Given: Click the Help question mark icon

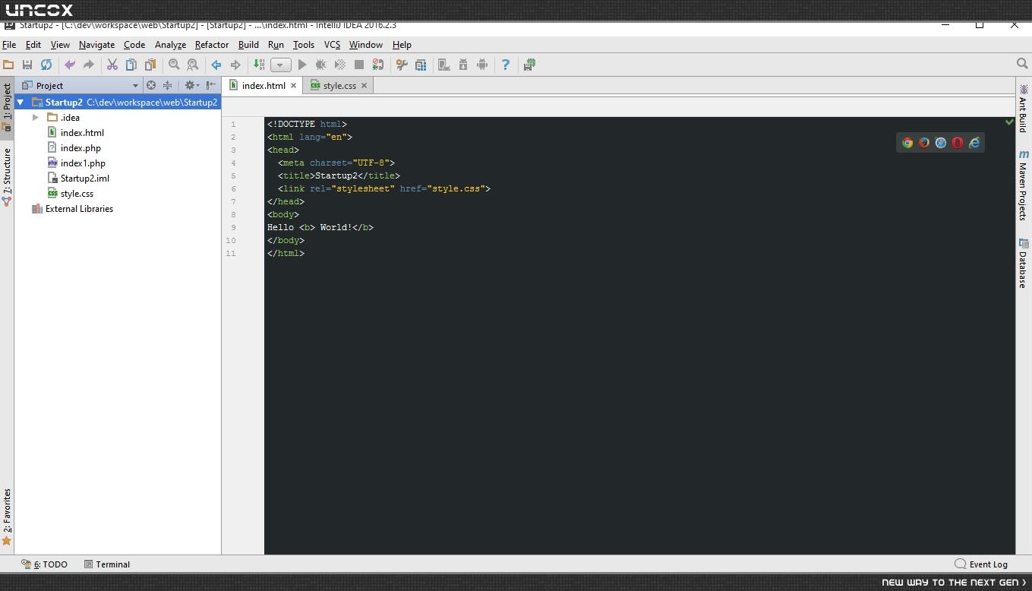Looking at the screenshot, I should 506,65.
